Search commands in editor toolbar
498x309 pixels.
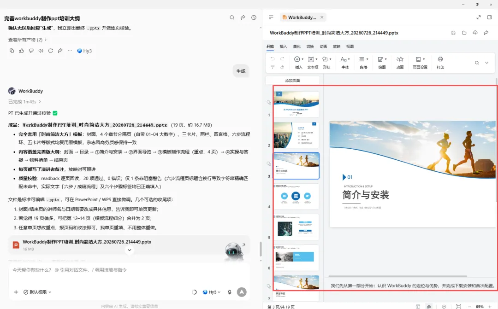[x=477, y=63]
